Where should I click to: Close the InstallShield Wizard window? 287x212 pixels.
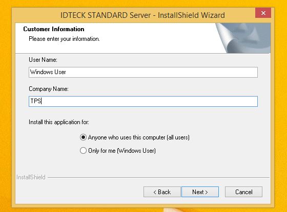coord(263,13)
